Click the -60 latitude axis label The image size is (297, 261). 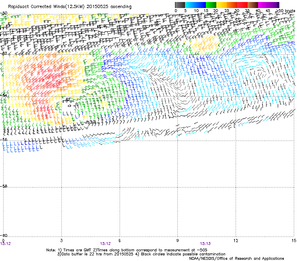click(4, 235)
